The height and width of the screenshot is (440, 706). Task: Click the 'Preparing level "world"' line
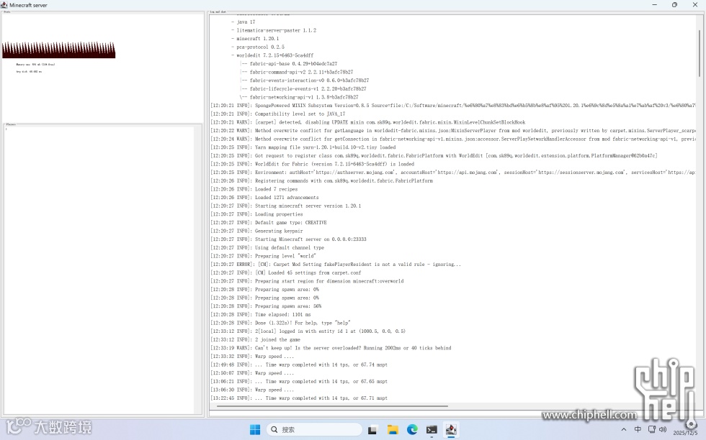coord(264,256)
